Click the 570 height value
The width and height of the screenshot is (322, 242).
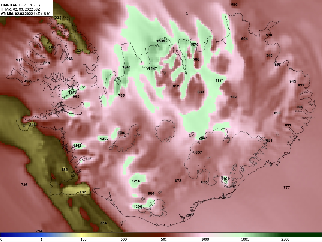click(269, 35)
